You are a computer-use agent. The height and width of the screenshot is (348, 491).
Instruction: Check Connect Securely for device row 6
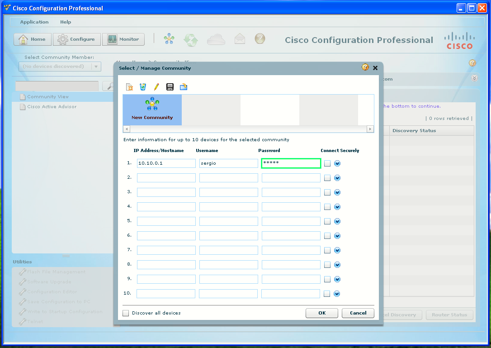pyautogui.click(x=327, y=236)
